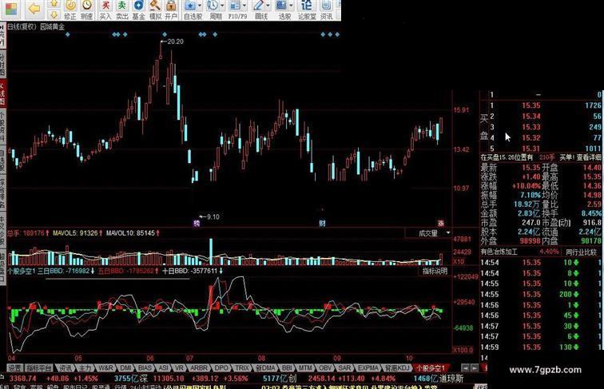The width and height of the screenshot is (604, 389).
Task: Click the 涨 marker at chart right
Action: point(441,223)
